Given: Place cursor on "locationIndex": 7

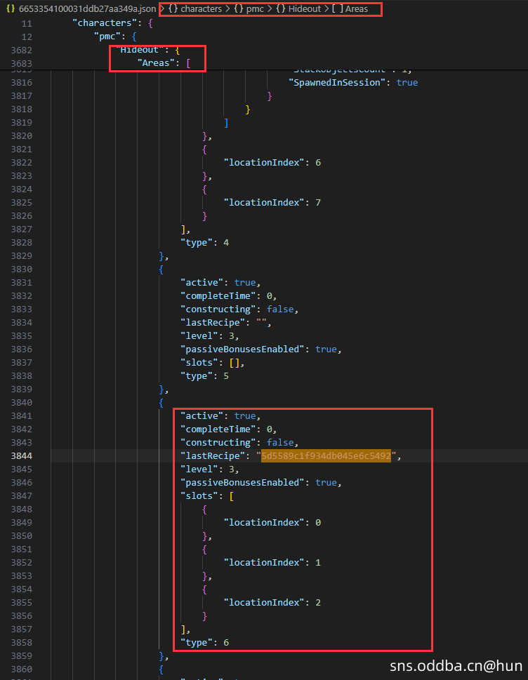Looking at the screenshot, I should point(272,203).
